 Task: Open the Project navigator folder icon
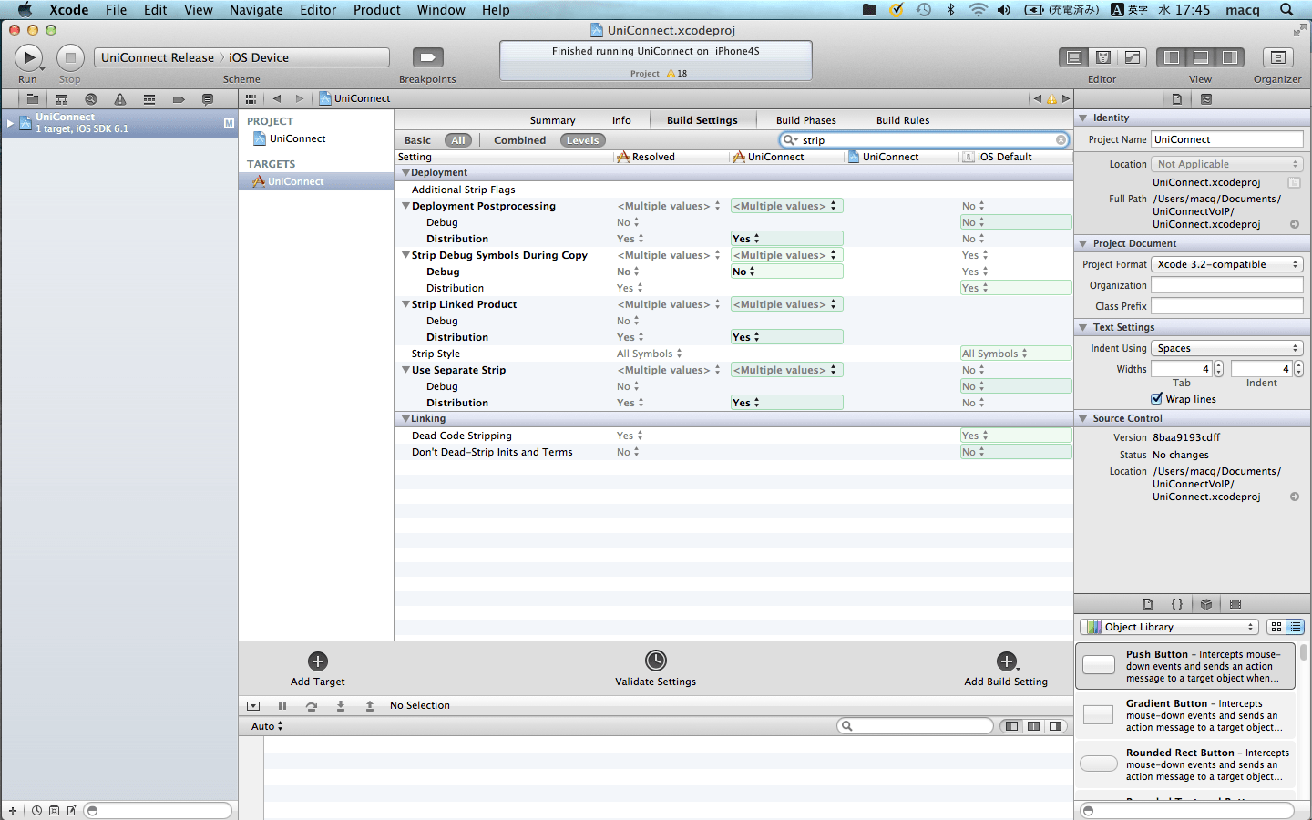(x=32, y=98)
